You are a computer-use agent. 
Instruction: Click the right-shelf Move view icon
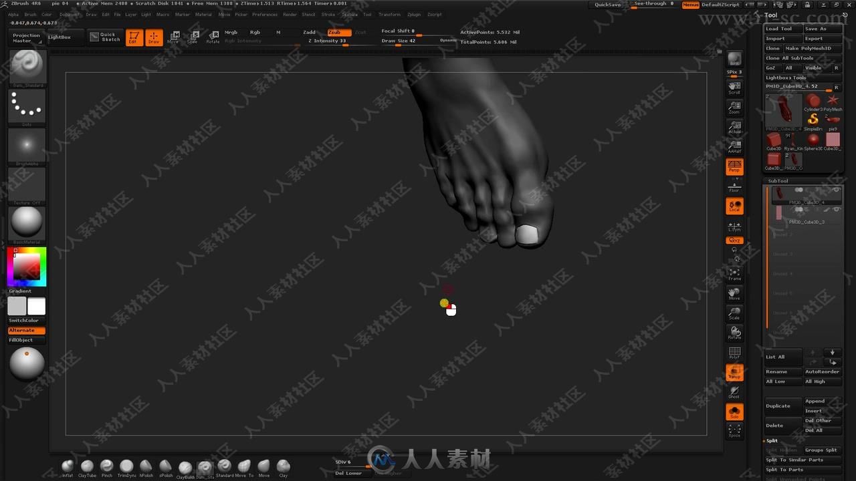click(734, 294)
